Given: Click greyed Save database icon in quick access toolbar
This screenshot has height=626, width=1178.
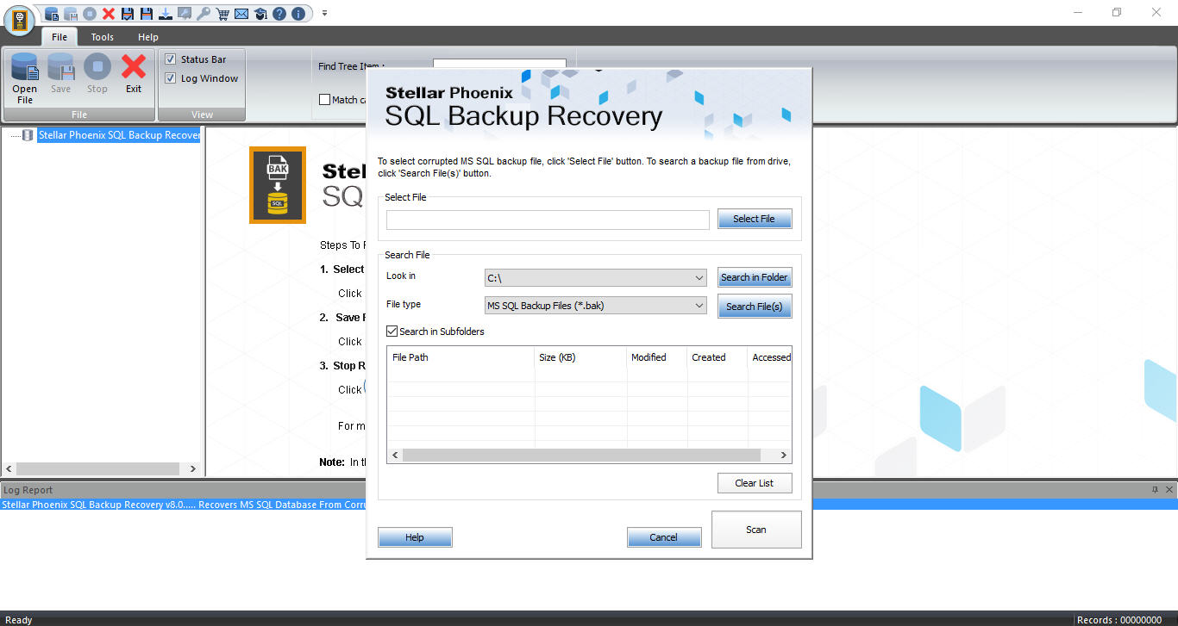Looking at the screenshot, I should point(71,14).
